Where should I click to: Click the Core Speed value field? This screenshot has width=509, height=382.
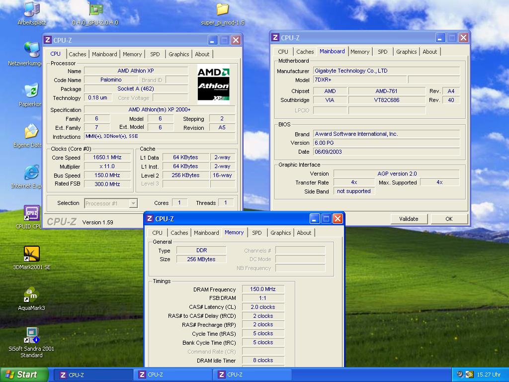pyautogui.click(x=107, y=158)
